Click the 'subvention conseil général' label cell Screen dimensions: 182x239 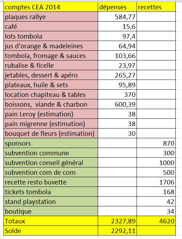click(x=51, y=163)
